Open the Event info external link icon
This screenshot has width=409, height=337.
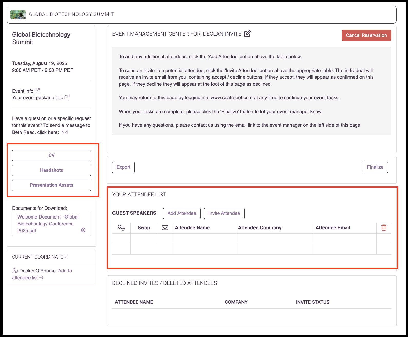pyautogui.click(x=37, y=91)
